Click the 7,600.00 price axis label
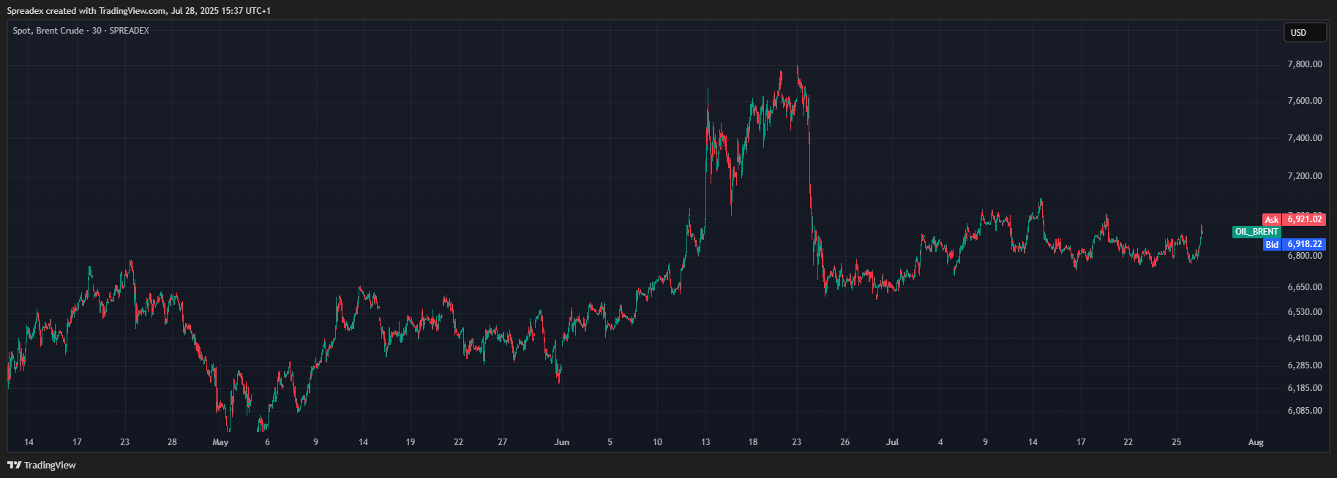Screen dimensions: 1337x478 [x=1305, y=101]
